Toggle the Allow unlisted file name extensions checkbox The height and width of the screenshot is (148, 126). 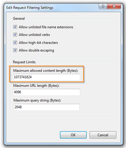15,27
